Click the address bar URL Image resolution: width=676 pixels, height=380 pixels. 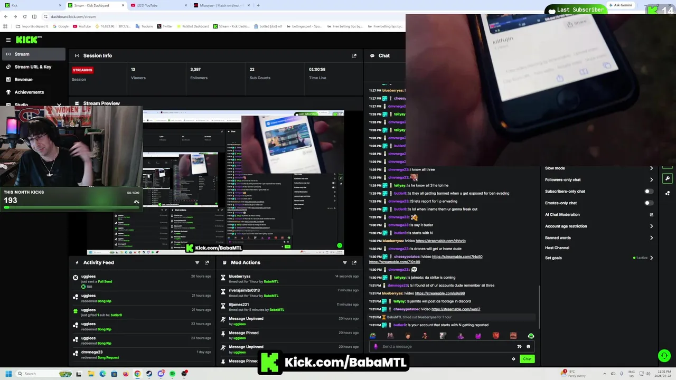click(x=73, y=16)
